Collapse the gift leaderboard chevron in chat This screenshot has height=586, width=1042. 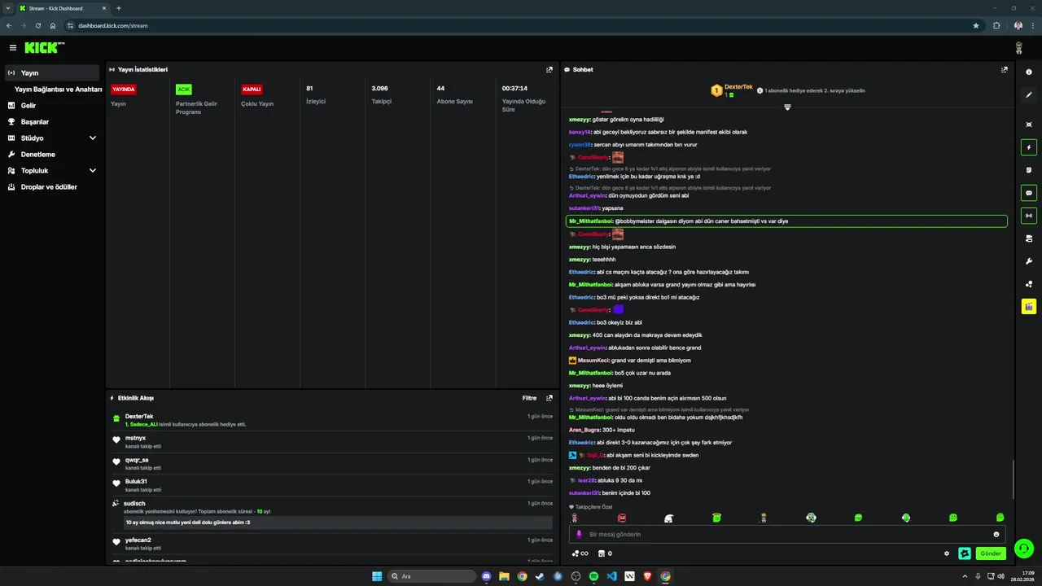(787, 107)
